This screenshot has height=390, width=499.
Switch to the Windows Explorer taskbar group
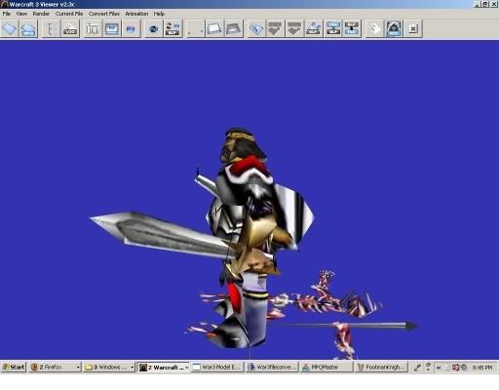(108, 368)
